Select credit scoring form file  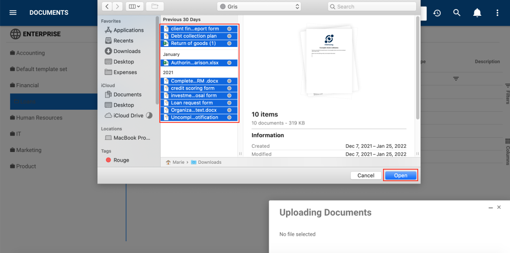(199, 88)
